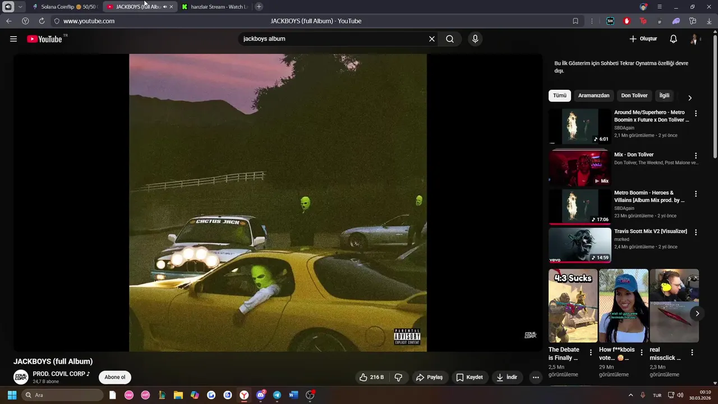Open the Oluştur create menu
This screenshot has width=718, height=404.
click(643, 39)
